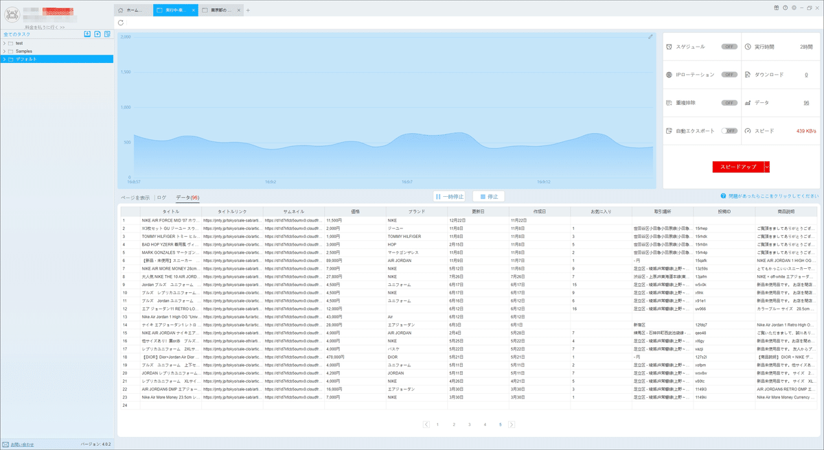Click the plus icon to add new tab
The image size is (824, 450).
pyautogui.click(x=248, y=10)
